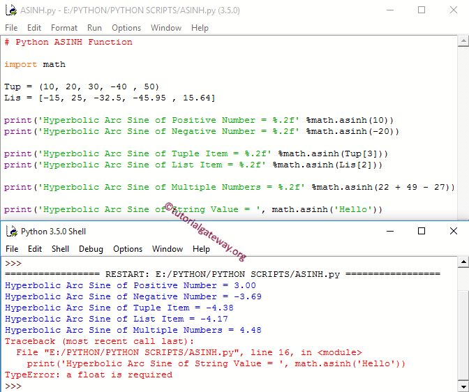This screenshot has width=469, height=392.
Task: Click the RESTART line in Shell output
Action: [223, 274]
